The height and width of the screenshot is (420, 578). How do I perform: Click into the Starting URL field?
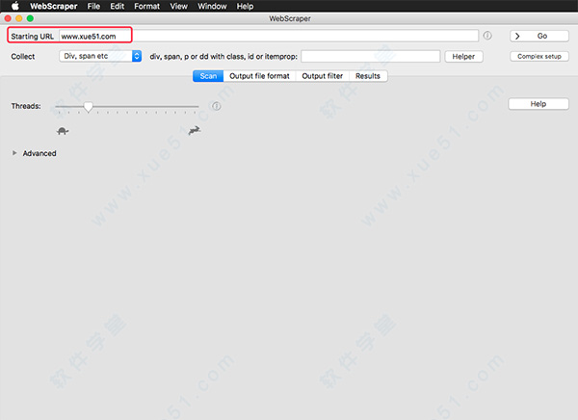pos(269,36)
